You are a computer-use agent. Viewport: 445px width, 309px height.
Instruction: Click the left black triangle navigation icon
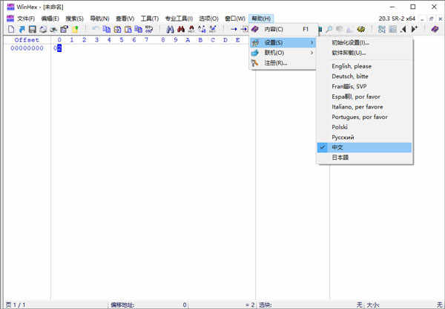coord(403,29)
